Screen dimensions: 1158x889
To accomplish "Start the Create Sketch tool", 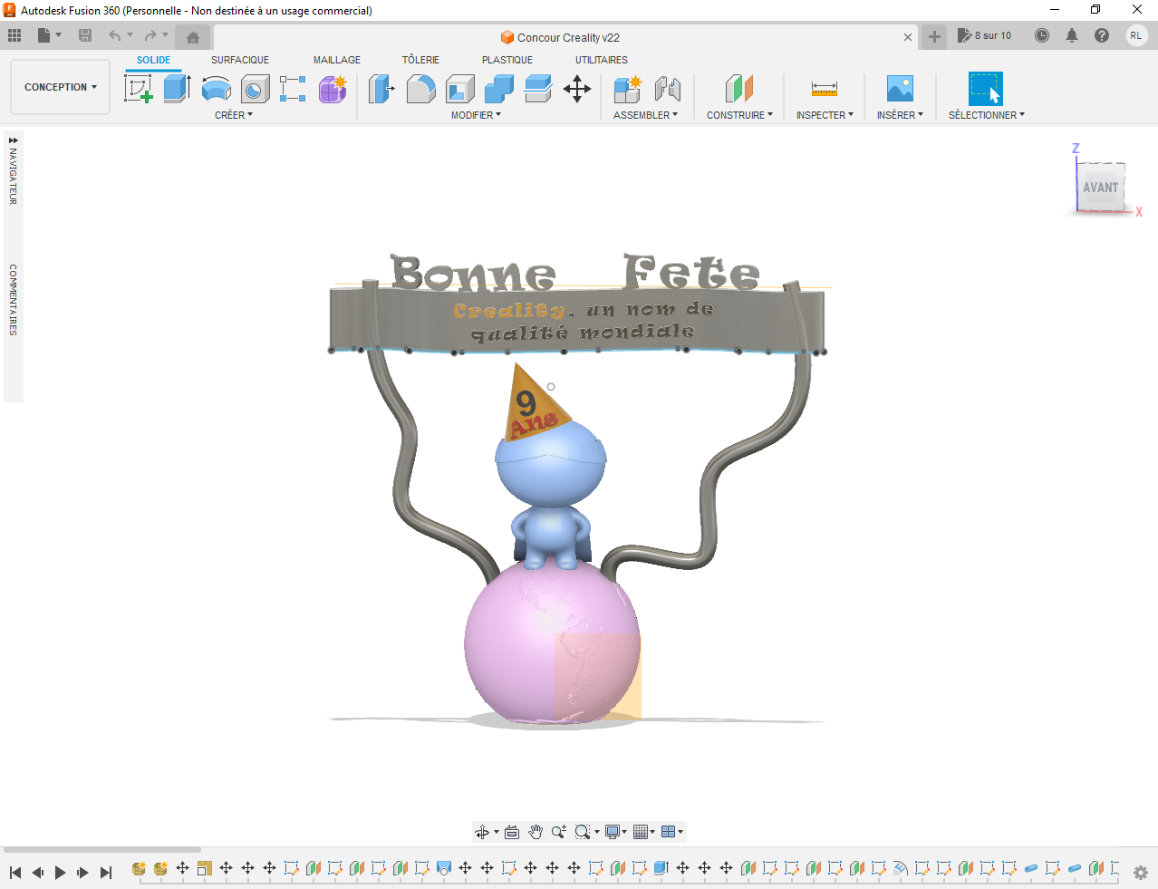I will tap(138, 89).
